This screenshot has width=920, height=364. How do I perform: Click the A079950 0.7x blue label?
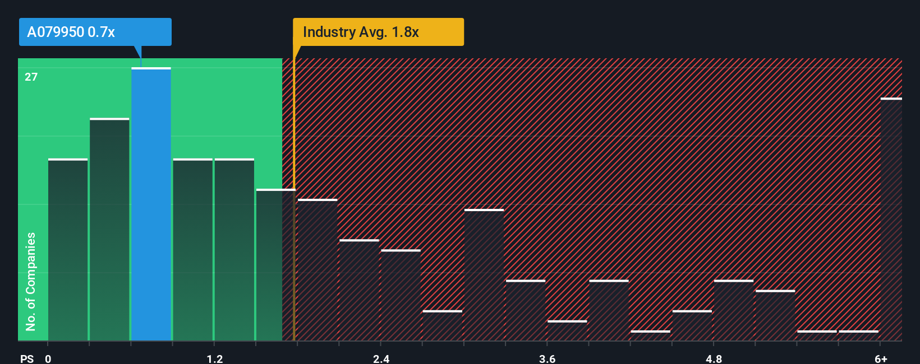point(95,32)
